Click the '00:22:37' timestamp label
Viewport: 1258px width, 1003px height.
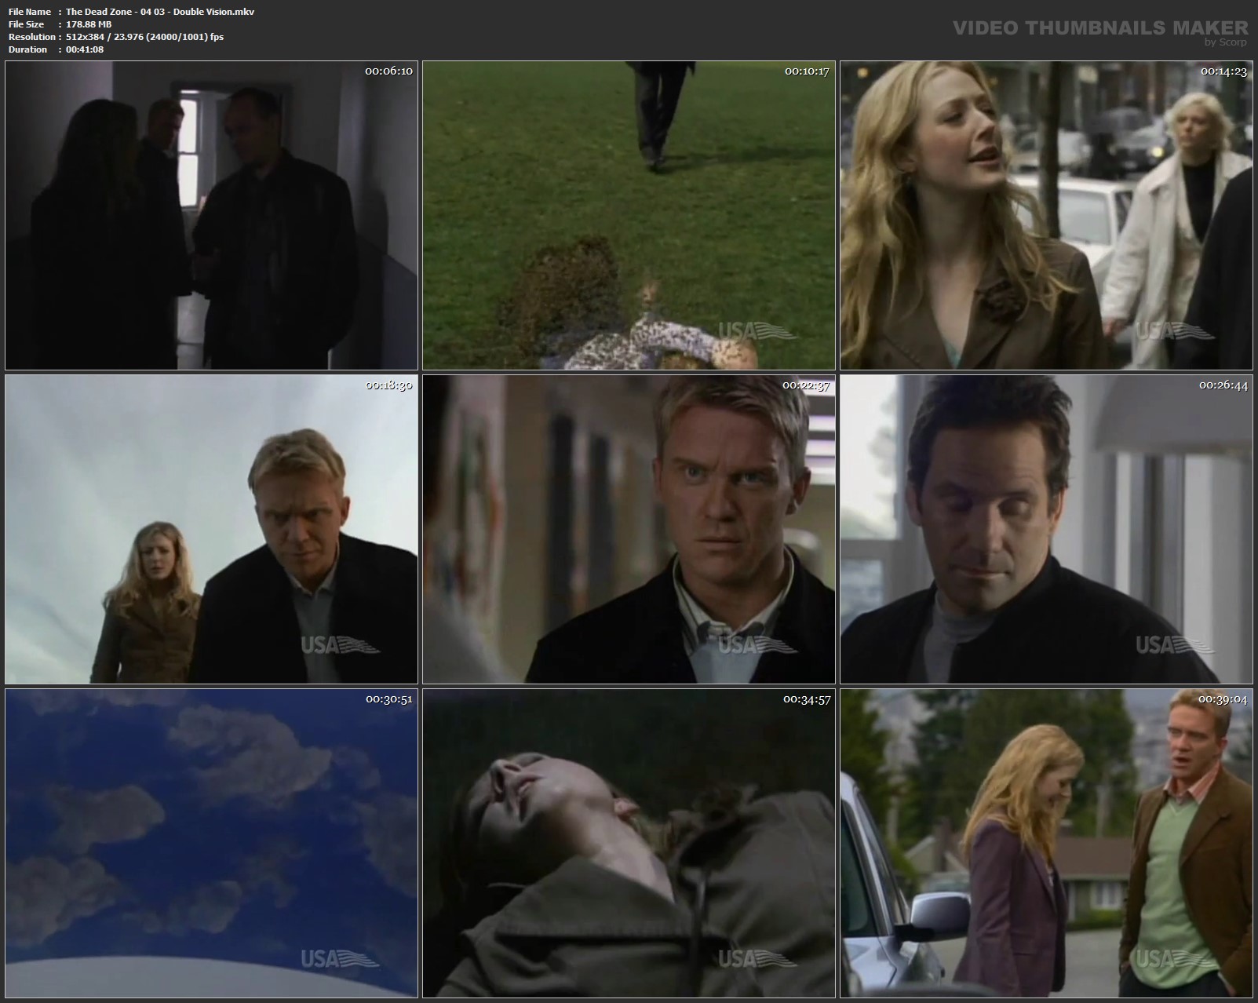pyautogui.click(x=806, y=385)
